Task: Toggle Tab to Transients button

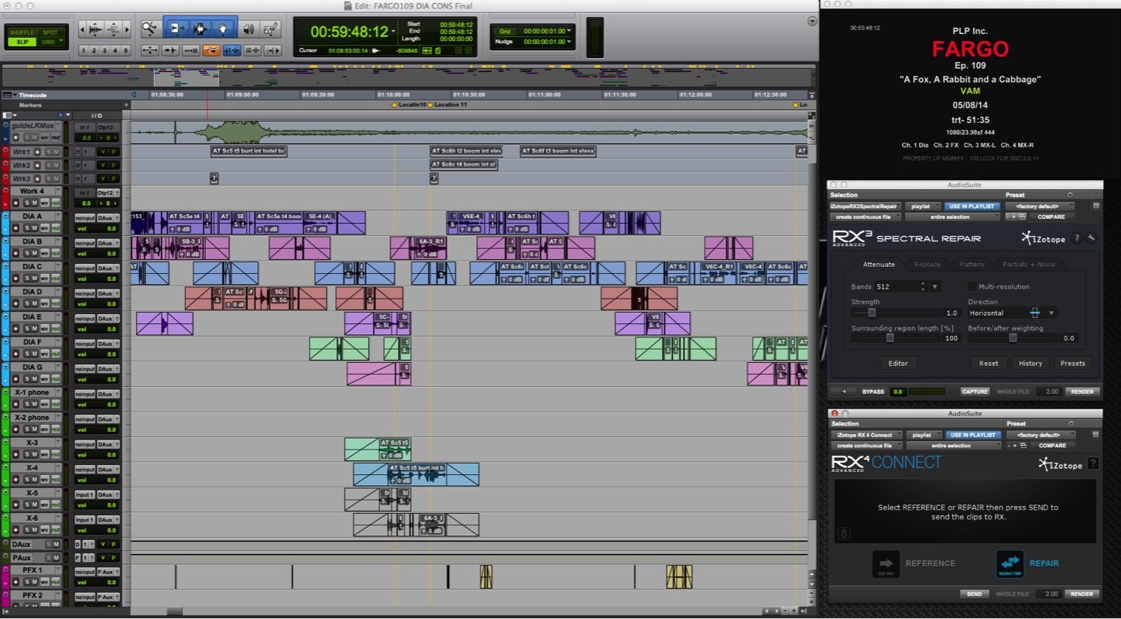Action: tap(170, 50)
